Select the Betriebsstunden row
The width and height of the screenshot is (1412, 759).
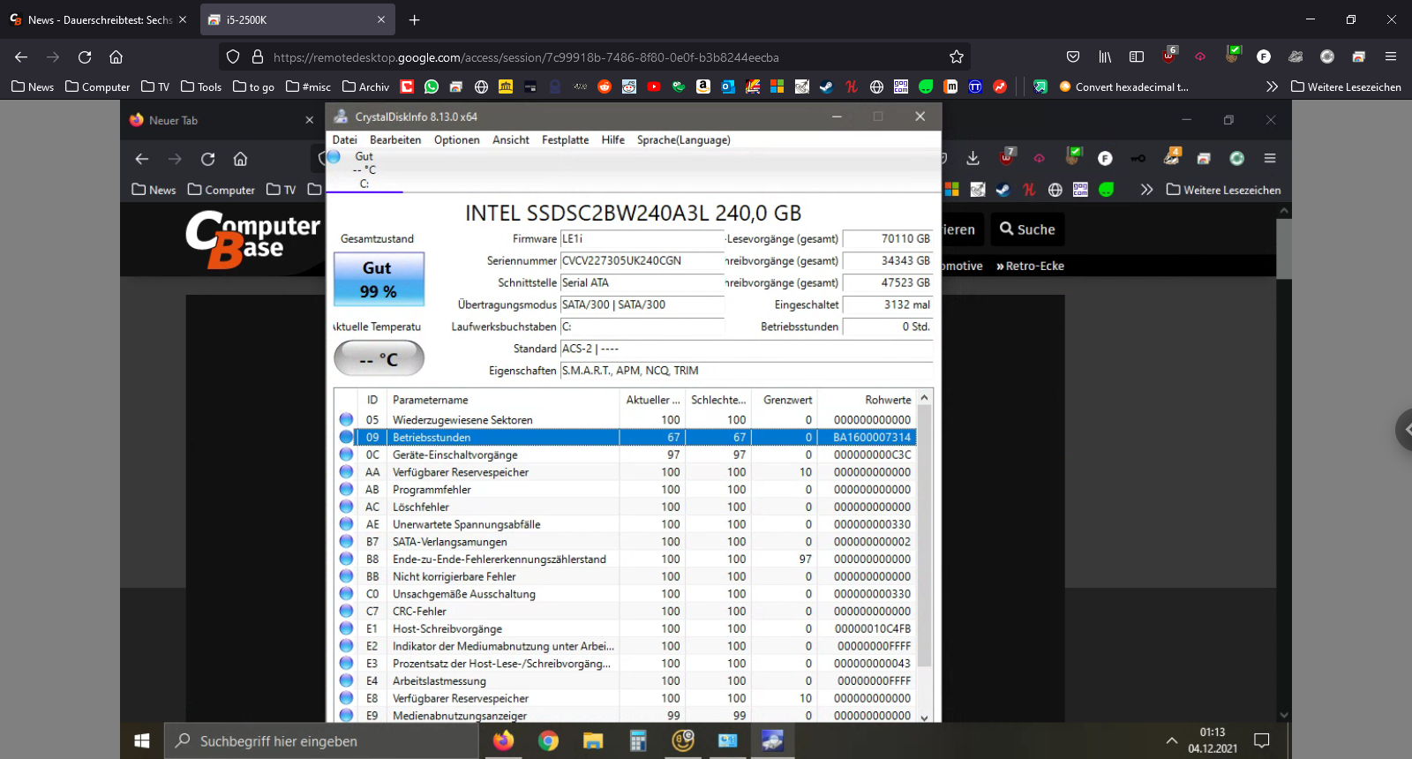[625, 437]
